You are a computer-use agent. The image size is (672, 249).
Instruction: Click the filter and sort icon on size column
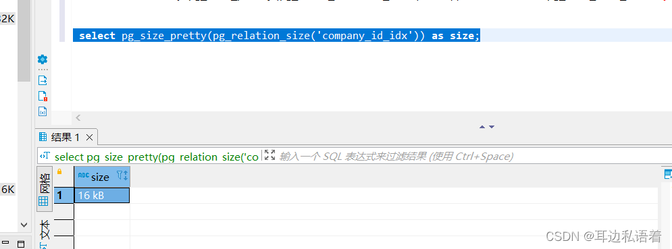(122, 175)
